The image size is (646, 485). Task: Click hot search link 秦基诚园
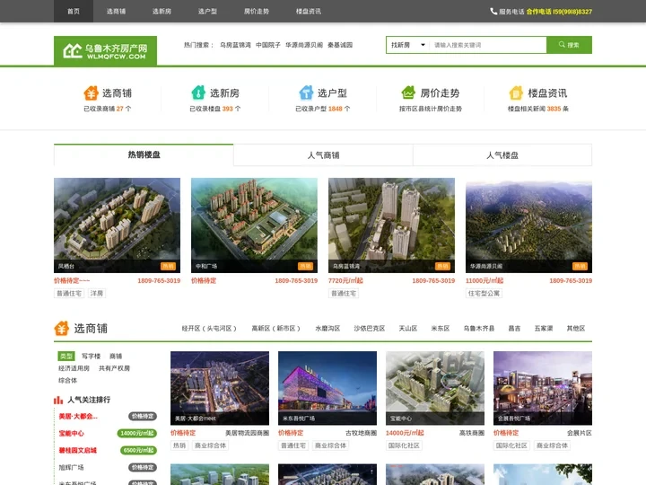(340, 45)
